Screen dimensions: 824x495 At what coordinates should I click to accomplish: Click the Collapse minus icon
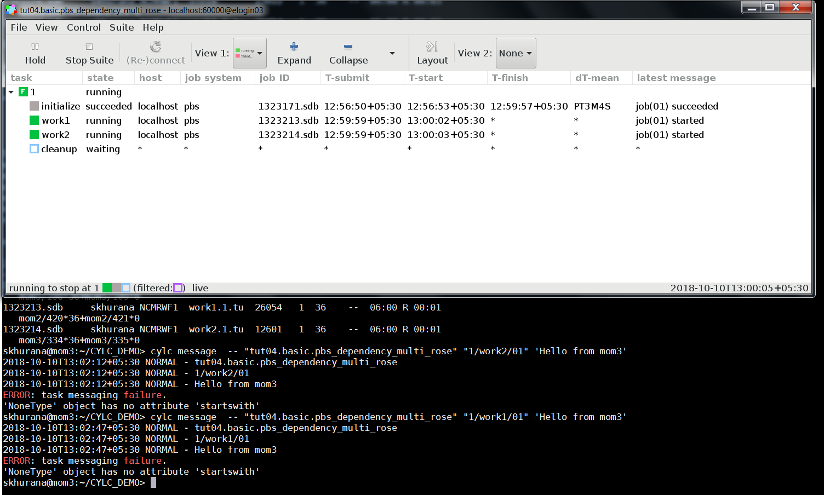tap(348, 47)
